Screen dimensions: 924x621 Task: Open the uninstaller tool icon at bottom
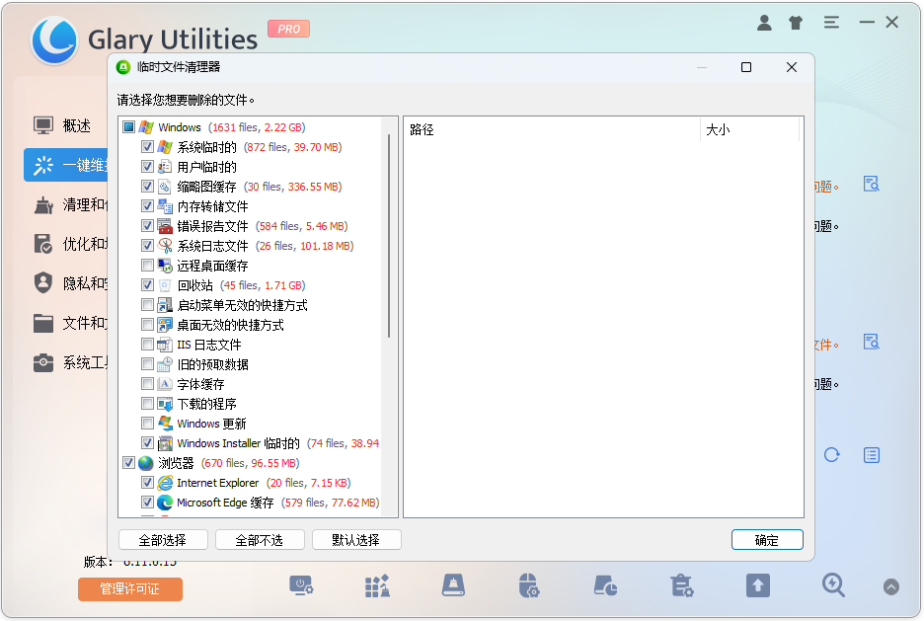tap(681, 585)
